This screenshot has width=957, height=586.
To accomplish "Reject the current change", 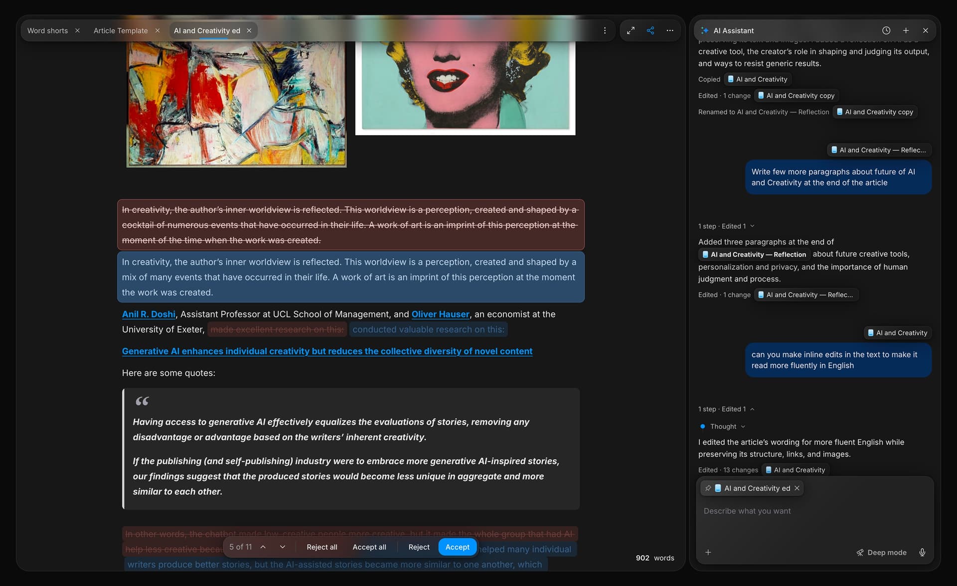I will (x=419, y=547).
